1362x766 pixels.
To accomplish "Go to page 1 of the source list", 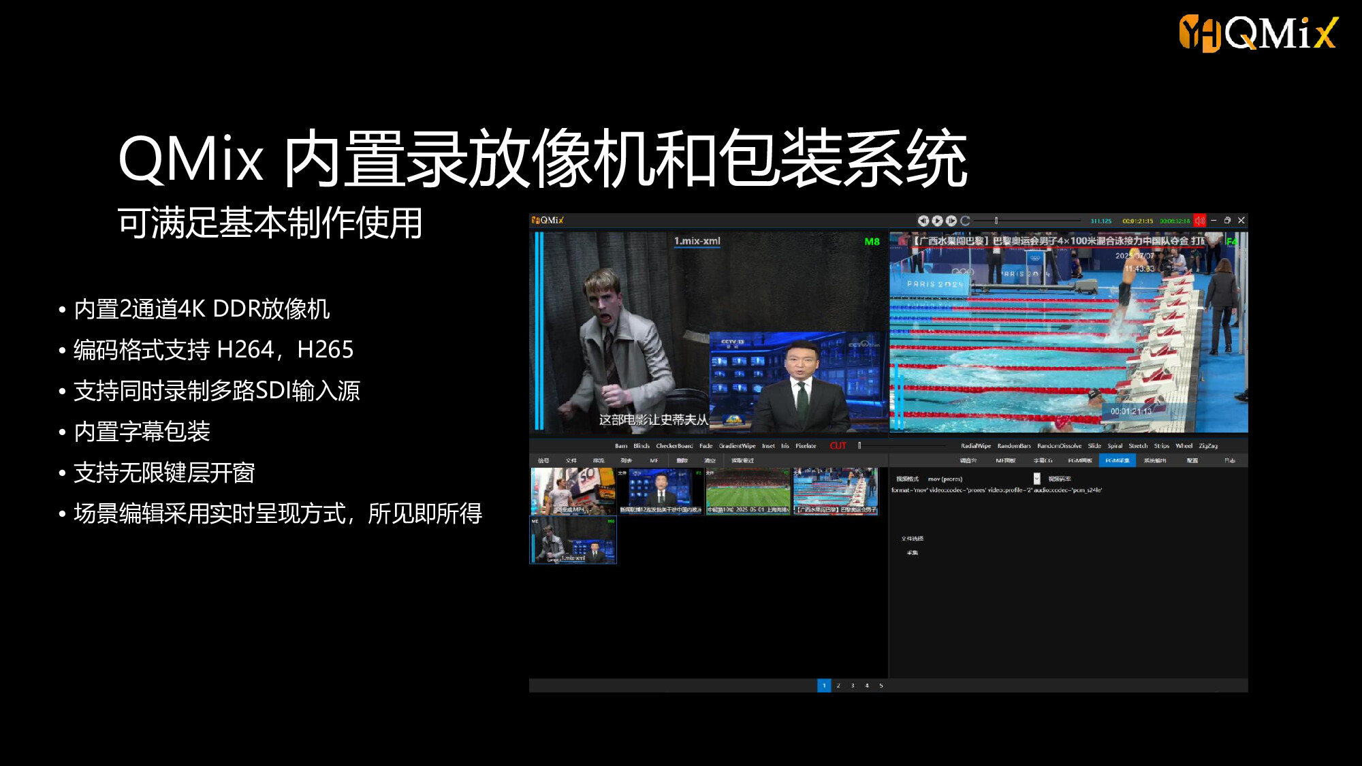I will [824, 686].
